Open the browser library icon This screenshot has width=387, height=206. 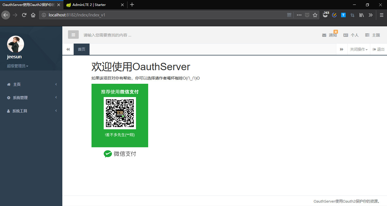coord(362,15)
